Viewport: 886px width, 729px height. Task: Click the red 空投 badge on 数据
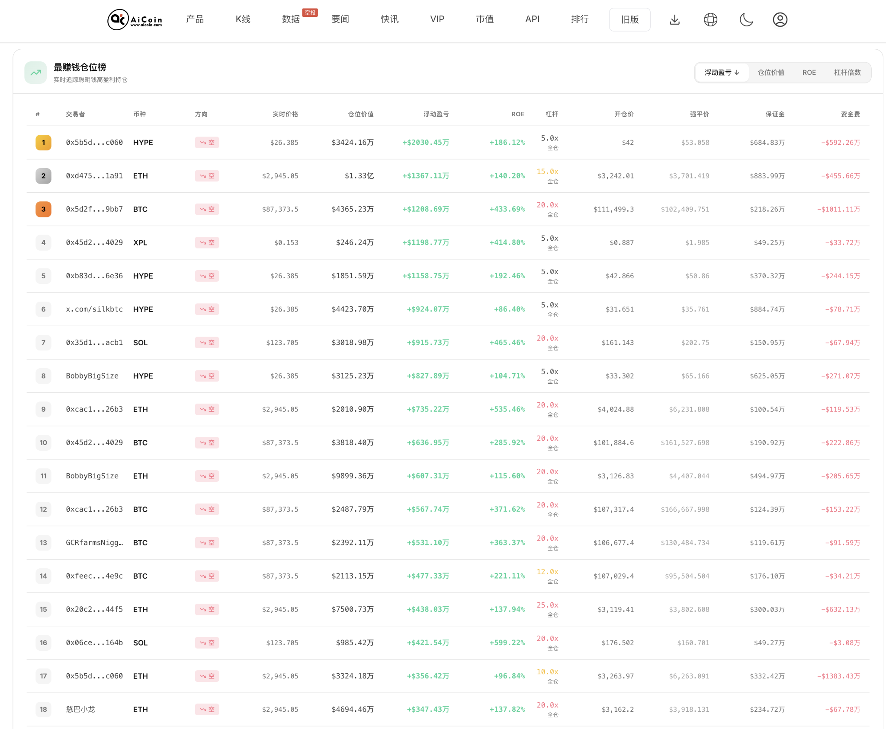coord(309,13)
